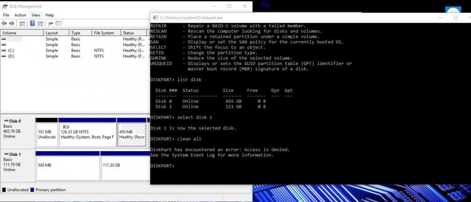
Task: Open the Help menu
Action: 49,15
